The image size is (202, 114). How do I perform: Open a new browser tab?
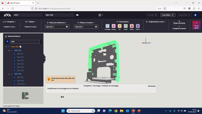(38, 3)
